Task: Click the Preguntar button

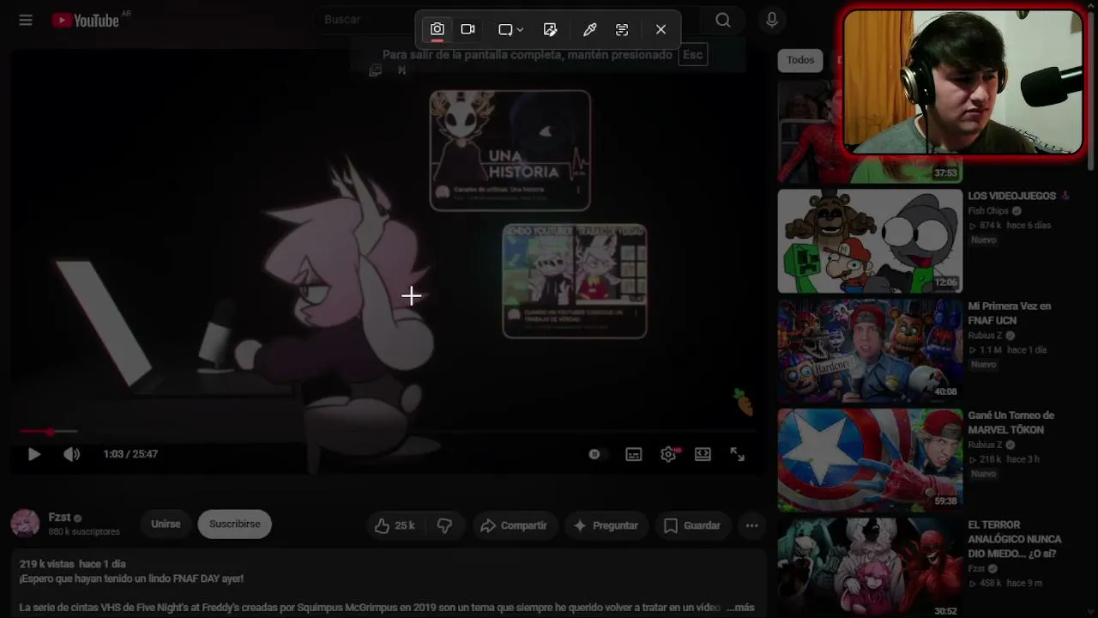Action: (x=606, y=525)
